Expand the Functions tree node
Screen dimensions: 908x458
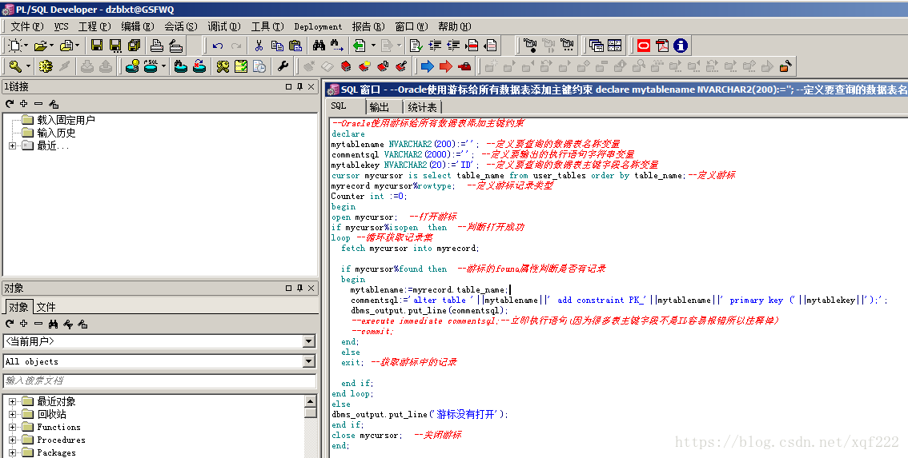coord(12,427)
